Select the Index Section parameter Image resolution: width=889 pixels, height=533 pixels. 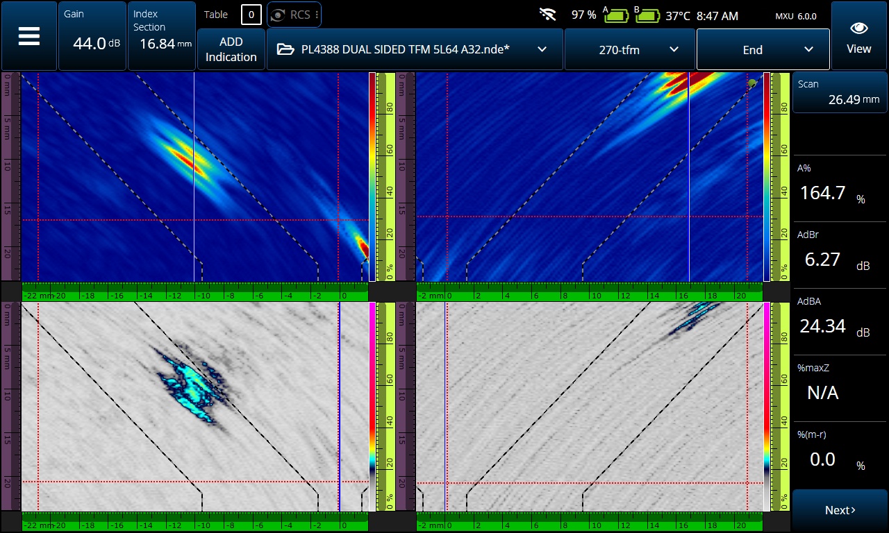pos(161,36)
